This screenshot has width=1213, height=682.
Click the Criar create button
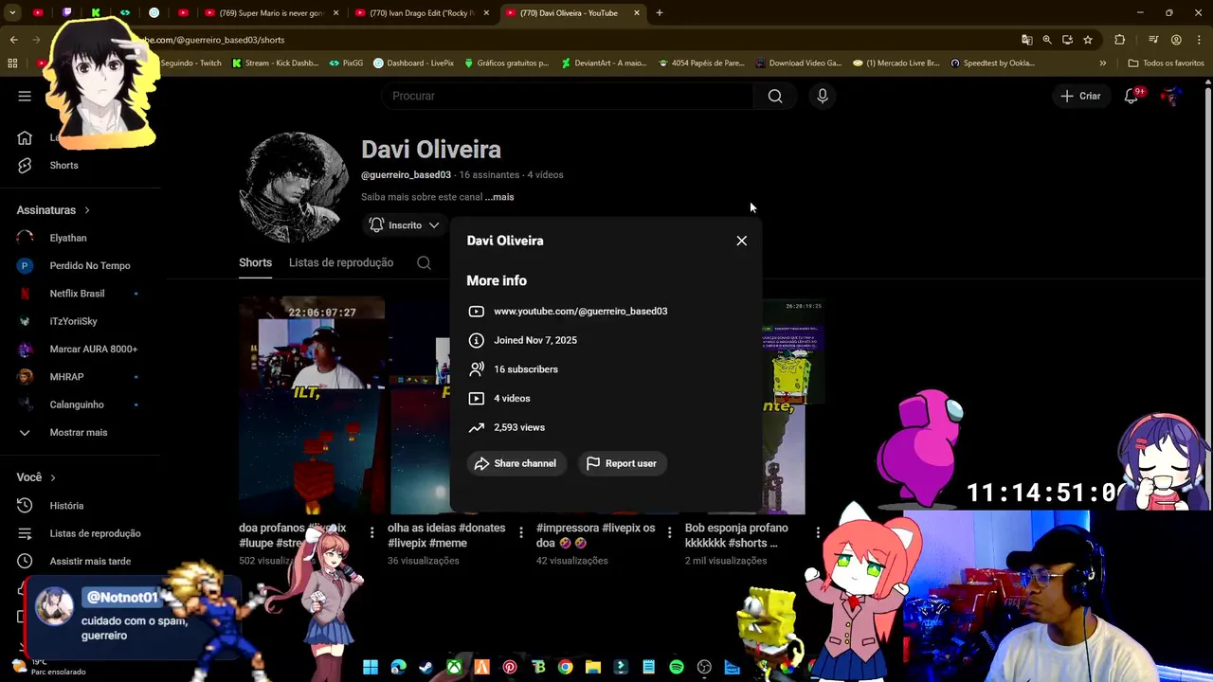pos(1080,96)
